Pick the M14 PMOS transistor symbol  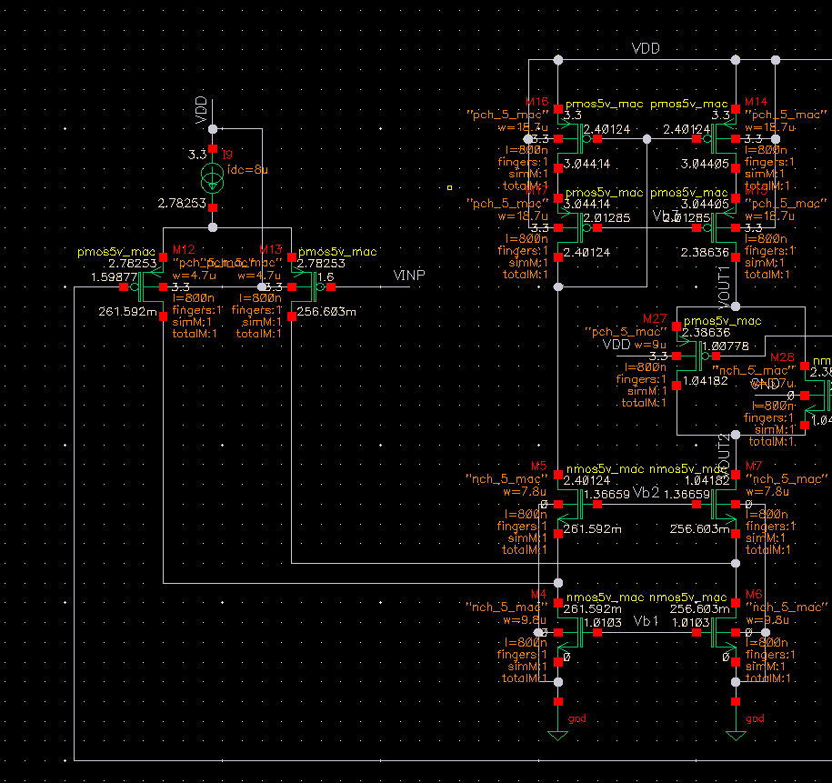coord(716,139)
